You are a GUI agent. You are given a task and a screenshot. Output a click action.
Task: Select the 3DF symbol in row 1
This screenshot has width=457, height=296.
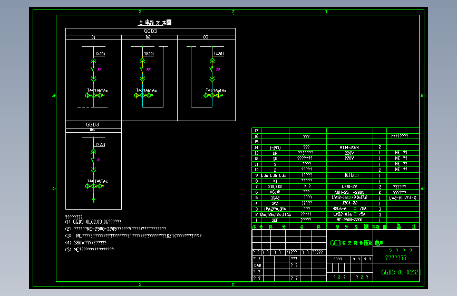[x=275, y=220]
